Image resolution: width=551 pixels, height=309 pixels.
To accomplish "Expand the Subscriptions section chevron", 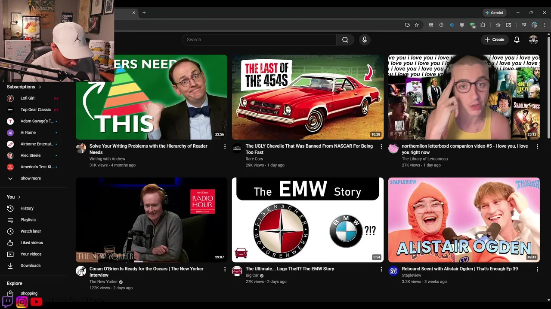I will point(40,87).
